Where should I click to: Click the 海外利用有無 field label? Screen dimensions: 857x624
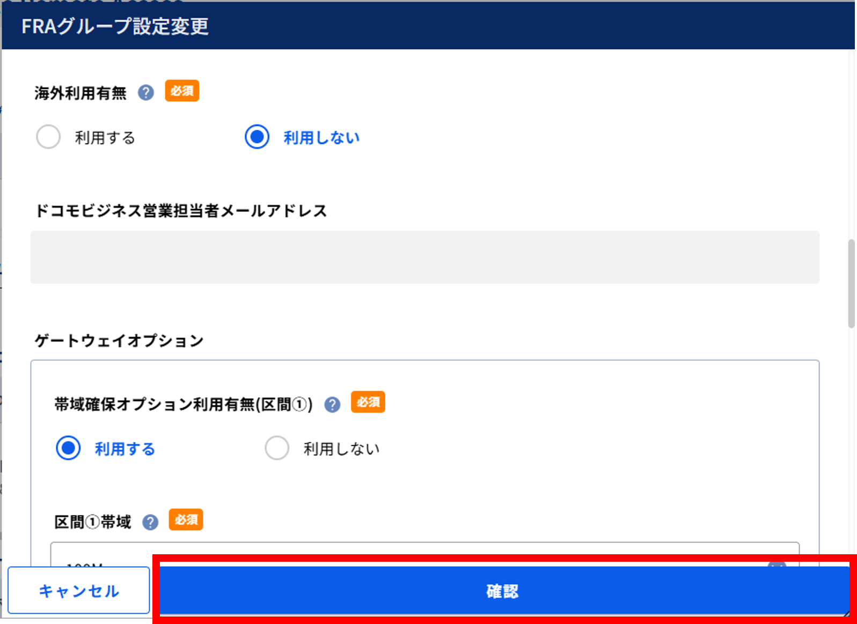[x=80, y=93]
